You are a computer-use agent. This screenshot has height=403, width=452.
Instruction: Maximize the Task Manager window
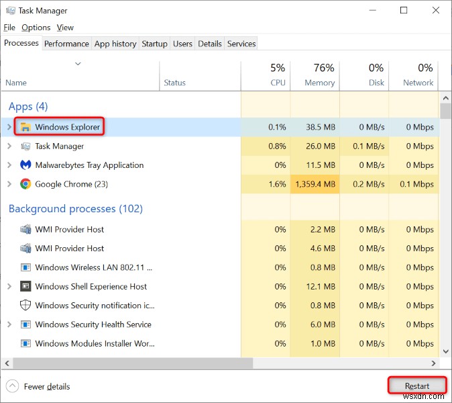pyautogui.click(x=404, y=10)
